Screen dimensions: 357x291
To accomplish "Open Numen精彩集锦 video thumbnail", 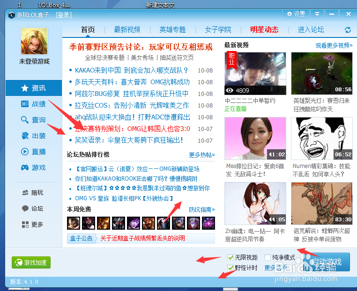I will tap(322, 138).
